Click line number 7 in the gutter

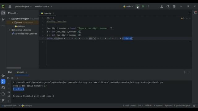pyautogui.click(x=43, y=39)
